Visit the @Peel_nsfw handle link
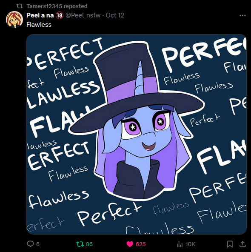This screenshot has height=252, width=251. click(83, 15)
